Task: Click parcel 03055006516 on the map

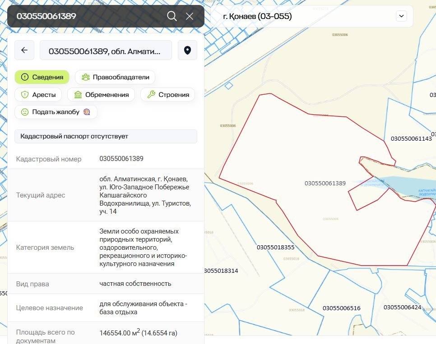Action: click(x=341, y=308)
